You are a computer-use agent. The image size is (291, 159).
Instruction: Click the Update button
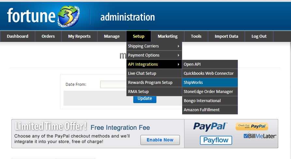click(145, 99)
